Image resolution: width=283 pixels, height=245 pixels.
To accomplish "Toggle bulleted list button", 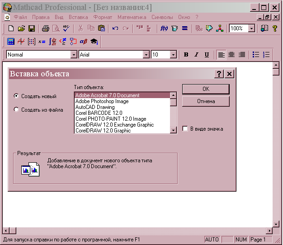I will click(x=256, y=55).
